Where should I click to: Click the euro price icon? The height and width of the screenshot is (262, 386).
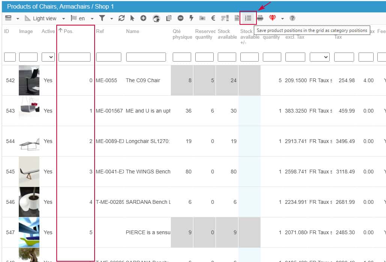click(213, 18)
